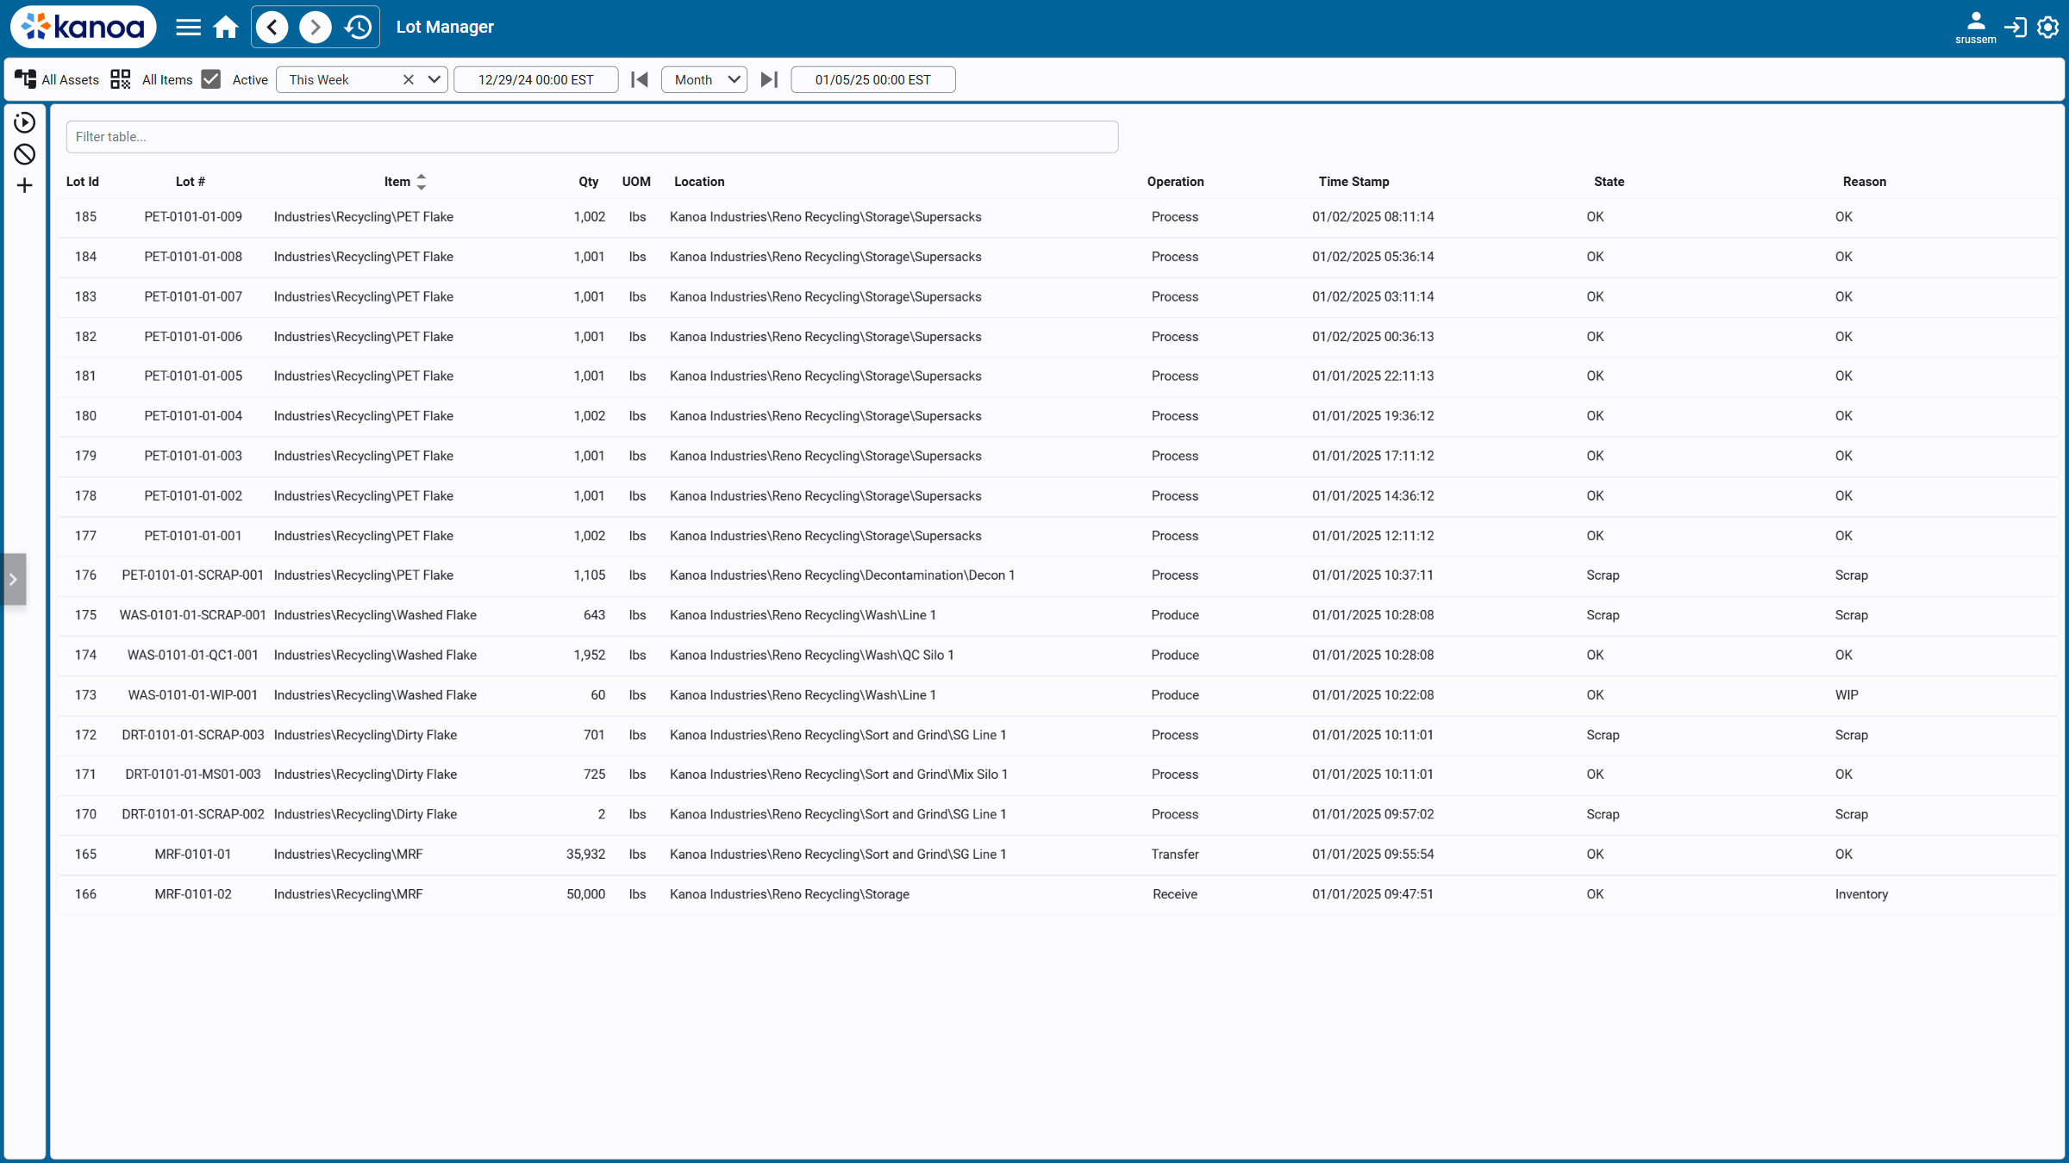Go to the home page icon
Screen dimensions: 2069x1163
[x=226, y=28]
